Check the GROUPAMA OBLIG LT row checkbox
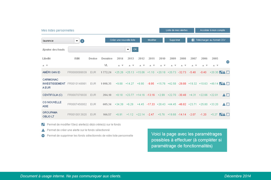This screenshot has height=180, width=271. 228,114
